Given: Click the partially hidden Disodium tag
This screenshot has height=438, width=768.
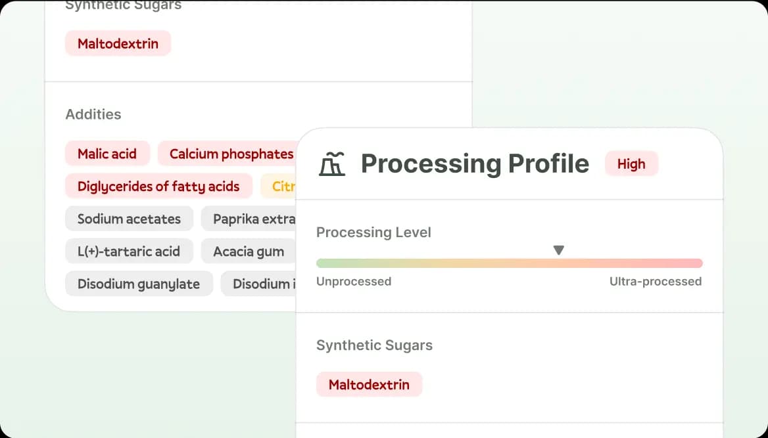Looking at the screenshot, I should point(260,284).
